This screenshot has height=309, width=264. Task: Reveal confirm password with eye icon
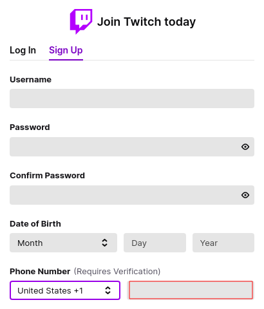[x=245, y=195]
